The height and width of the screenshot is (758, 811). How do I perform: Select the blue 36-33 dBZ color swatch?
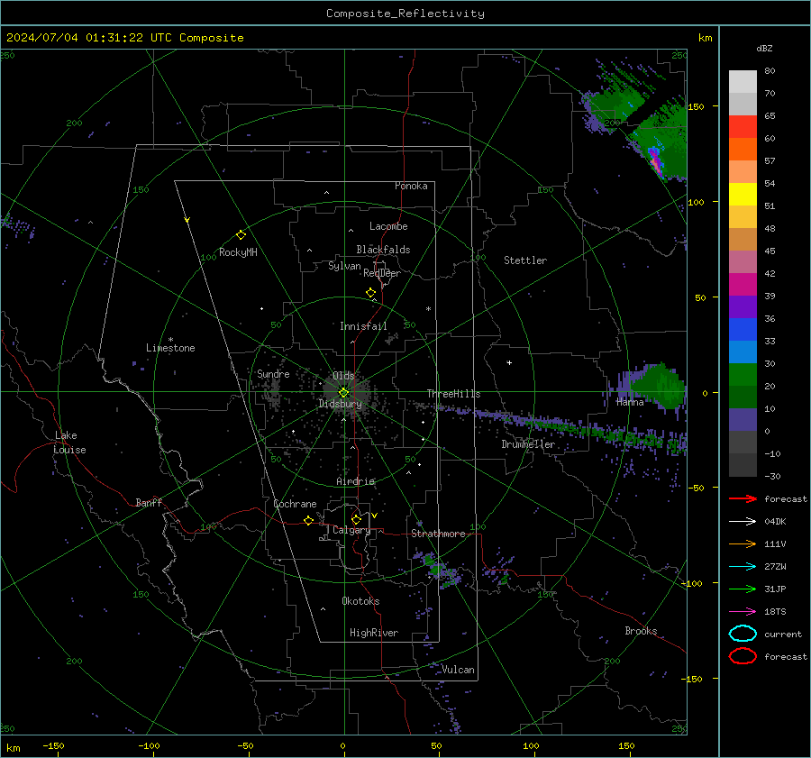(x=743, y=330)
